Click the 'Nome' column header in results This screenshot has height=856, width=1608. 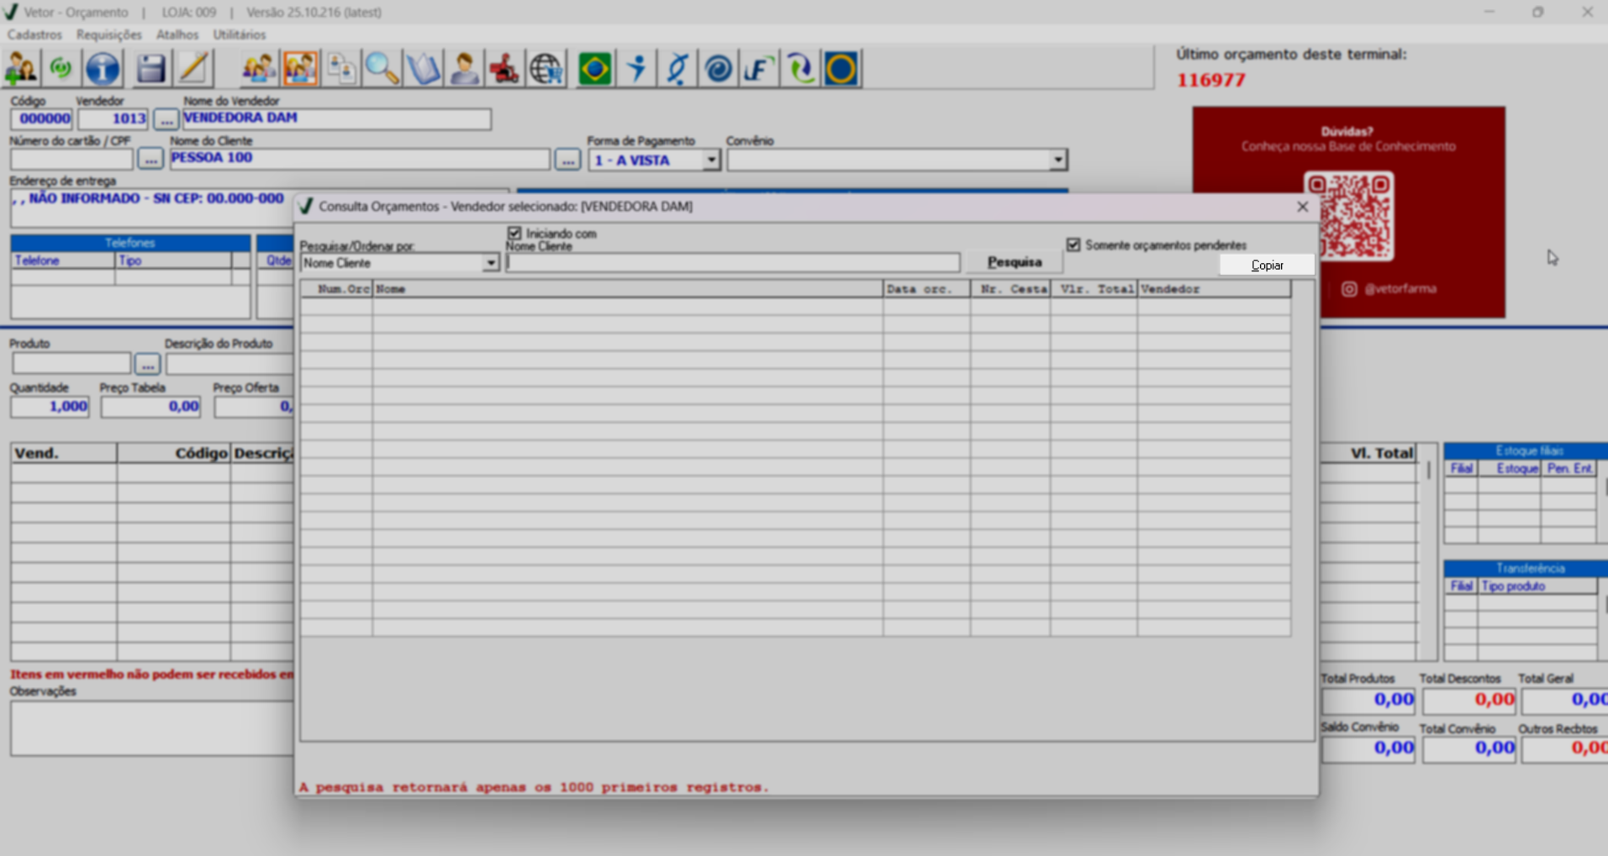pos(628,289)
